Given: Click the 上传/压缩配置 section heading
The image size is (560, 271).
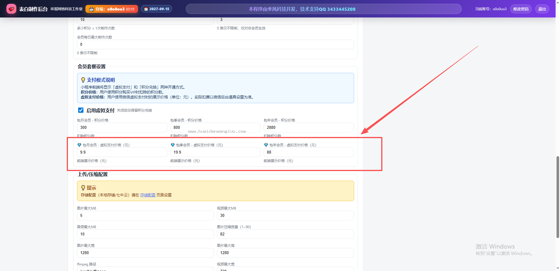Looking at the screenshot, I should (x=93, y=174).
